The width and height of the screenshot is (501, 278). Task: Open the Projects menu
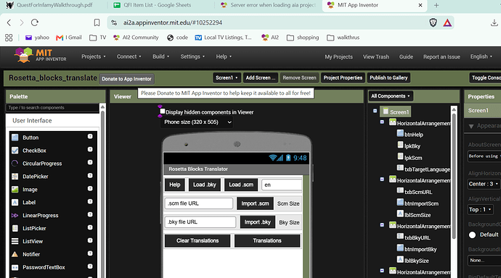(93, 56)
